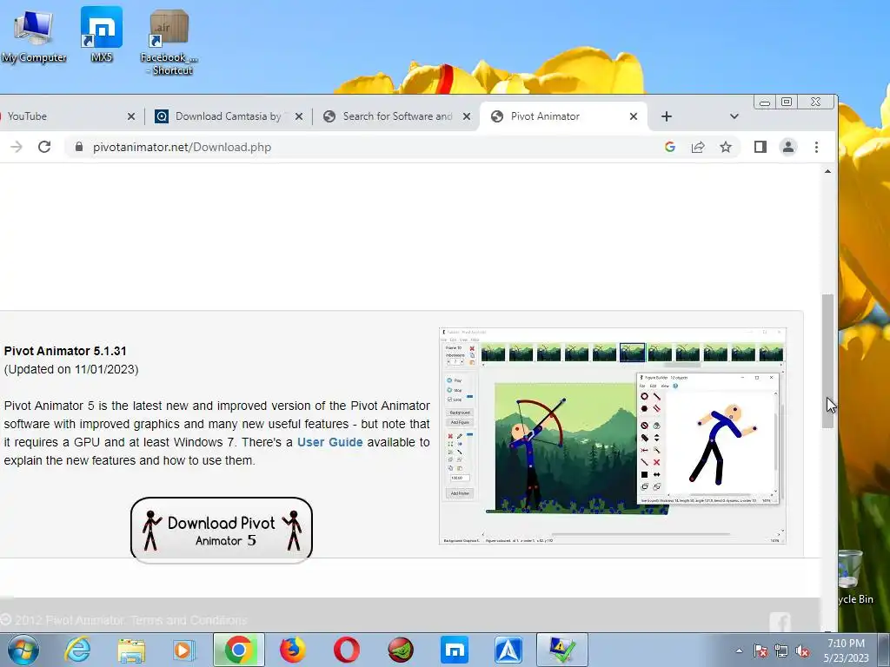Image resolution: width=890 pixels, height=667 pixels.
Task: Open Chrome's three-dot menu
Action: (x=816, y=147)
